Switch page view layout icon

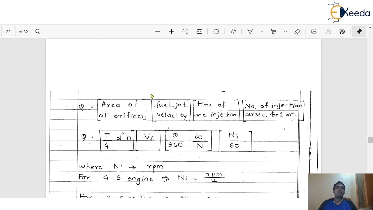216,32
